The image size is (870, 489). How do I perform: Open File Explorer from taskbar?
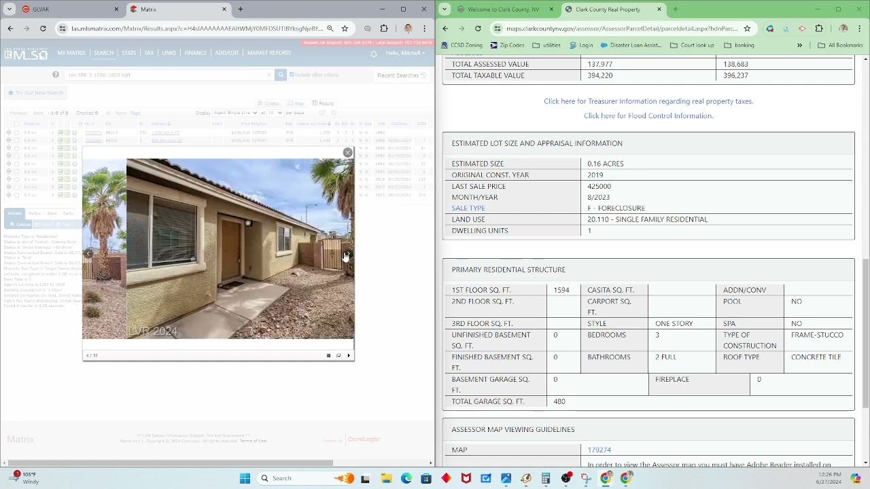(386, 478)
